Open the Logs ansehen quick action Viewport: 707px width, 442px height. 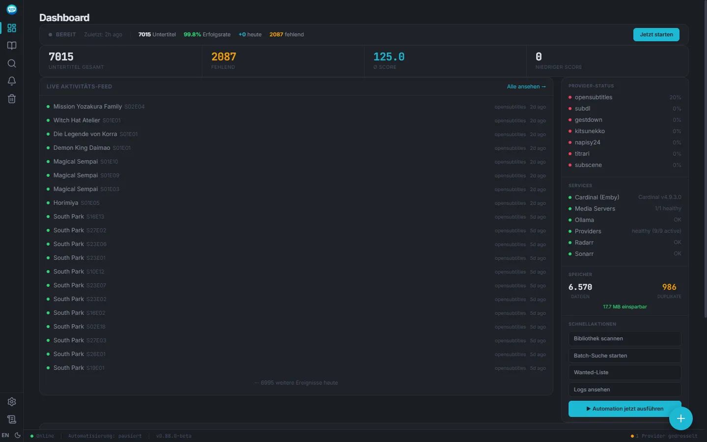tap(625, 389)
